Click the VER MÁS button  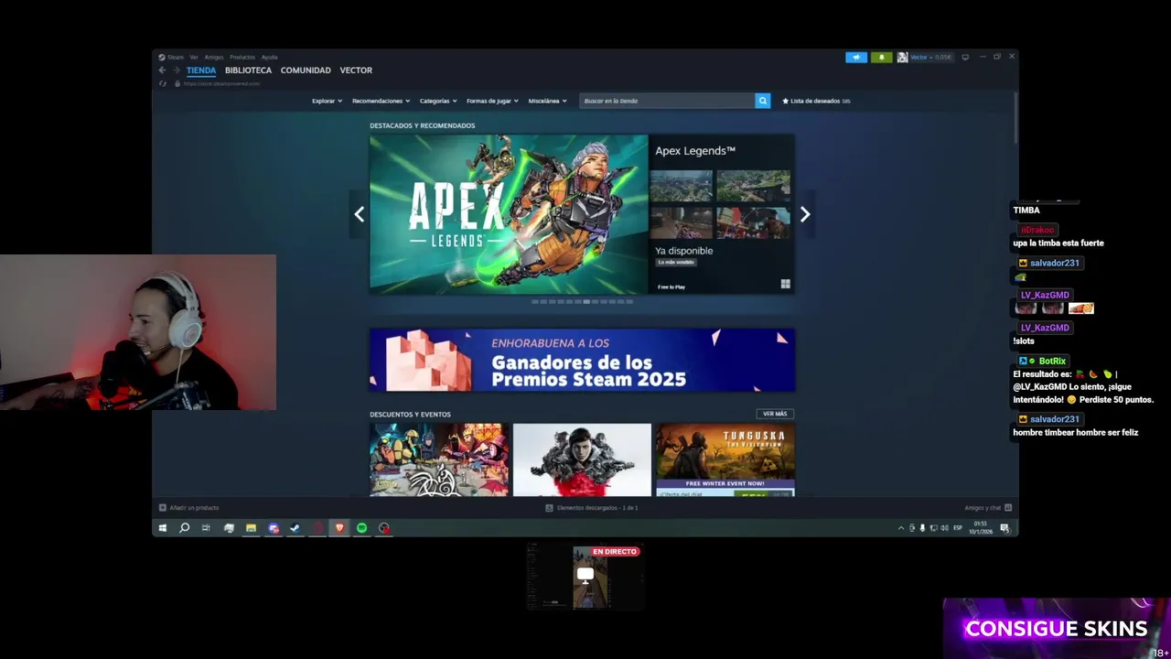[775, 414]
